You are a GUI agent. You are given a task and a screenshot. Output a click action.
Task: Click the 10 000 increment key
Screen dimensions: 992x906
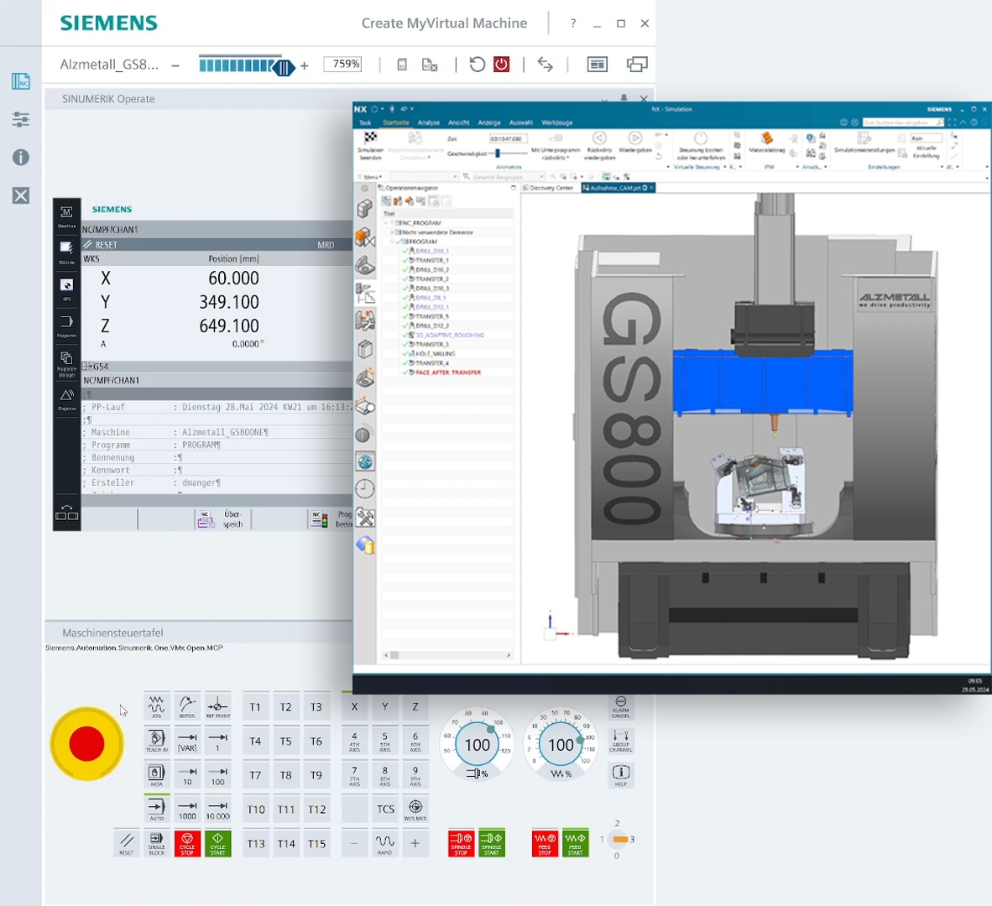[217, 809]
